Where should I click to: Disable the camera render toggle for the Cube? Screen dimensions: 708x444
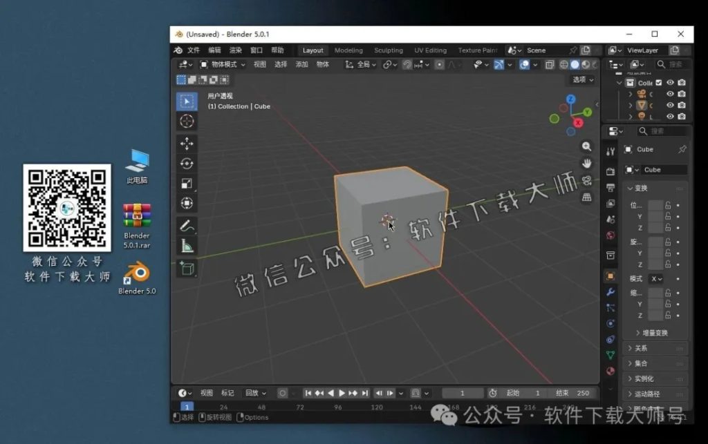pos(682,106)
